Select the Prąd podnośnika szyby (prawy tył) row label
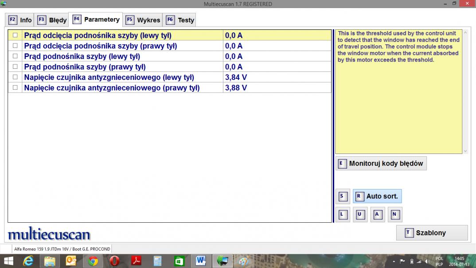Image resolution: width=476 pixels, height=268 pixels. (85, 67)
